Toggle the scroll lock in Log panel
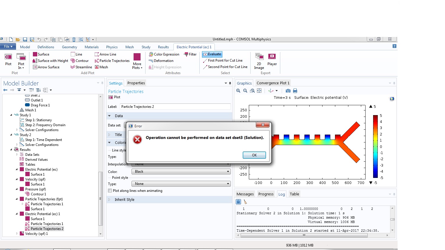Viewport: 445px width, 250px height. pyautogui.click(x=238, y=202)
